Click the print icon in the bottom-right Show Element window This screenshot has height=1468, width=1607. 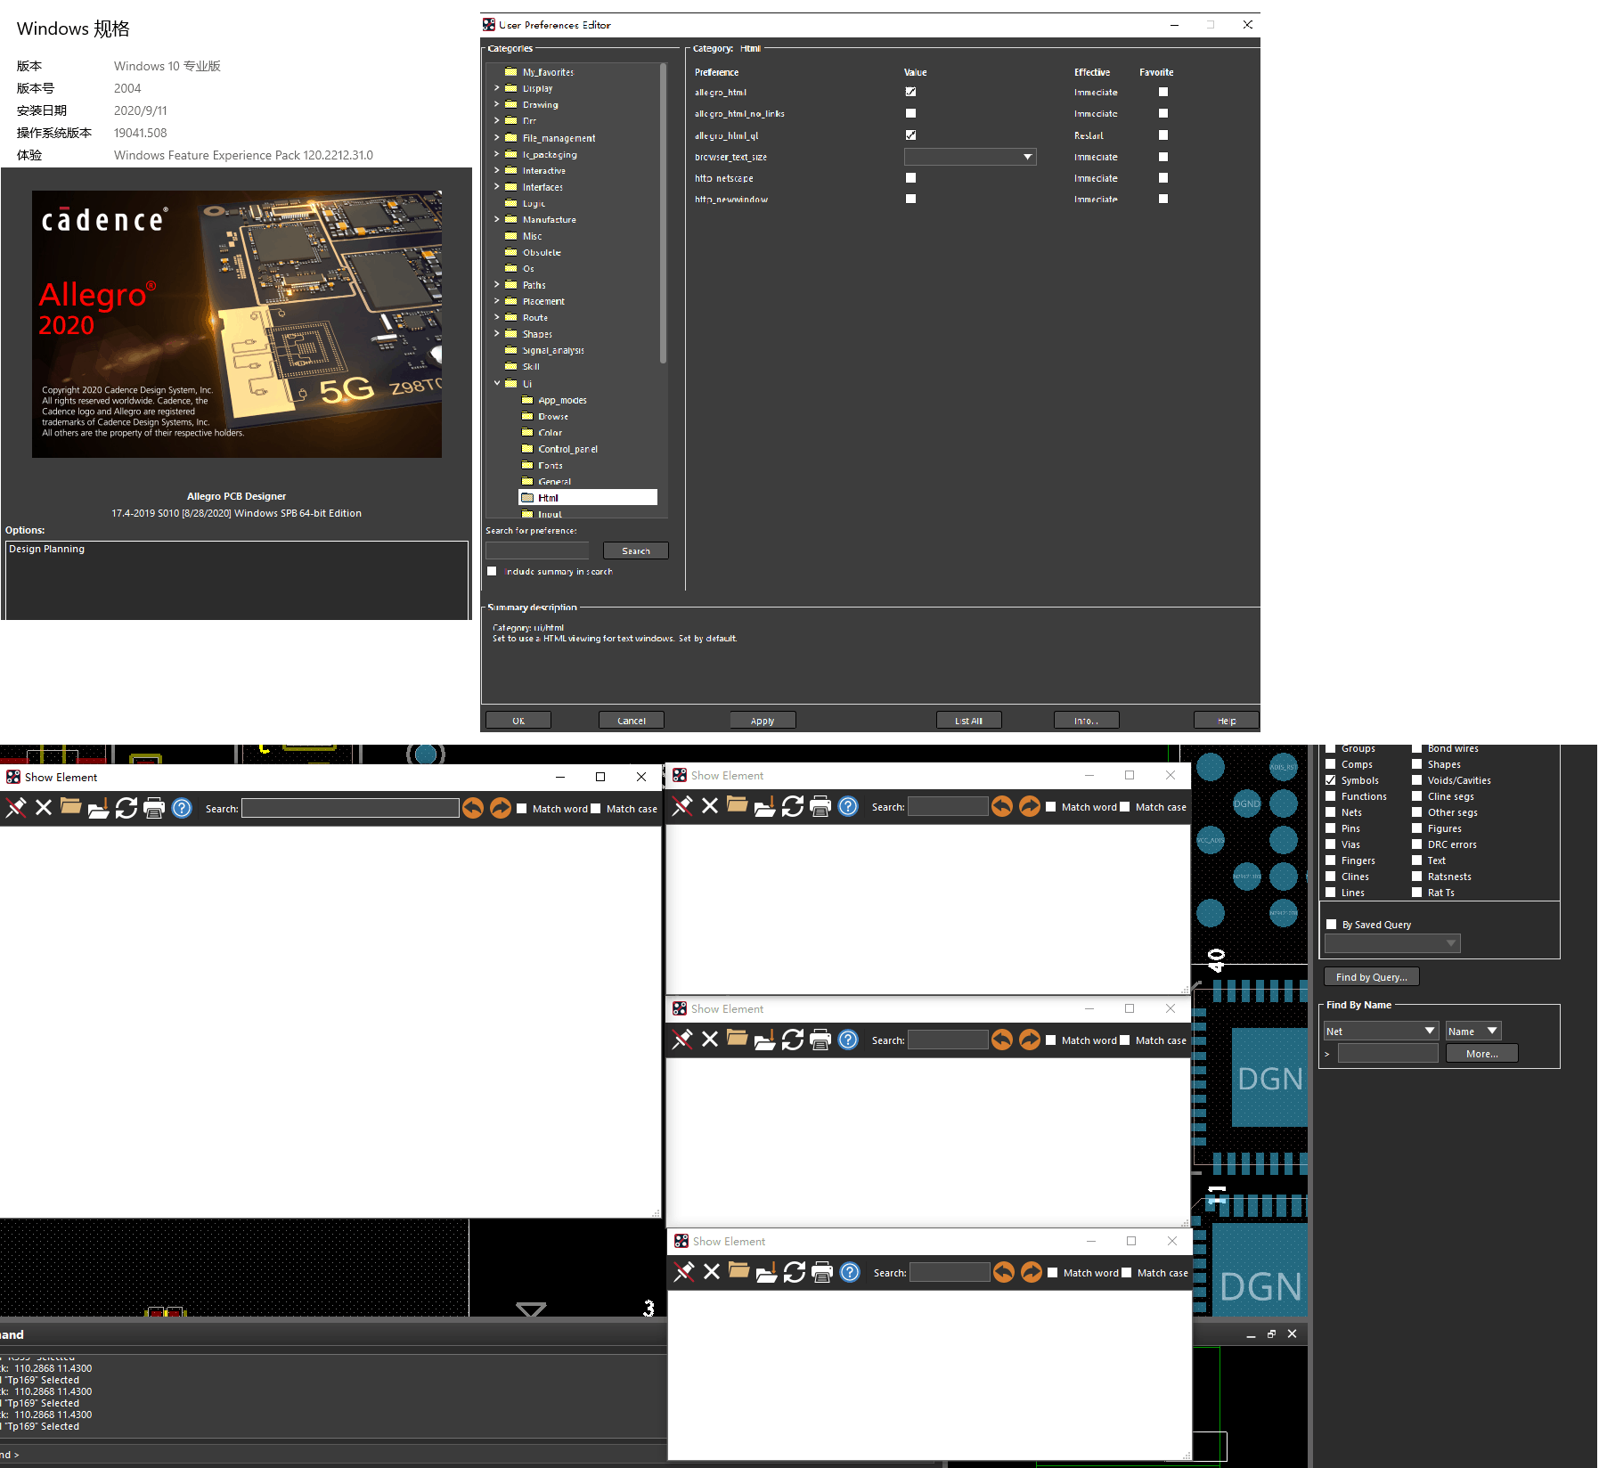tap(822, 1272)
